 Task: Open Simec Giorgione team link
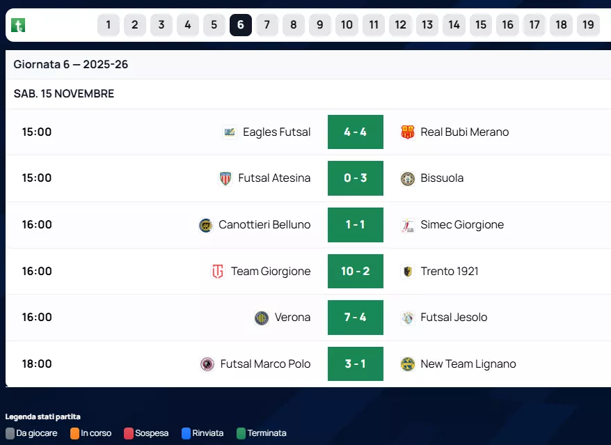coord(462,225)
